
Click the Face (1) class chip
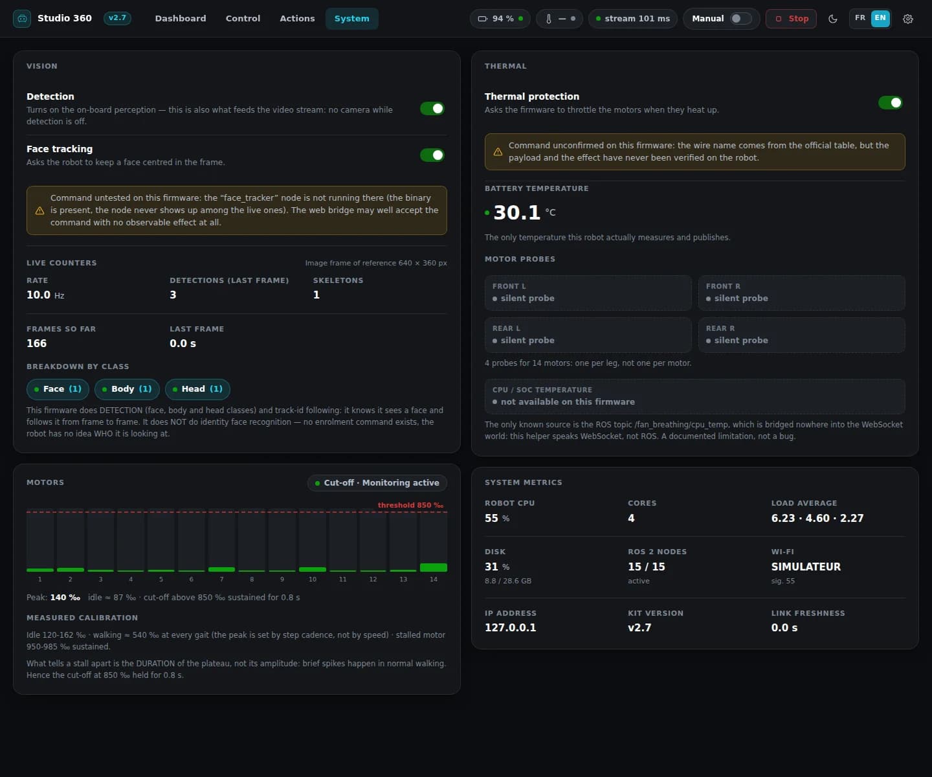tap(58, 389)
